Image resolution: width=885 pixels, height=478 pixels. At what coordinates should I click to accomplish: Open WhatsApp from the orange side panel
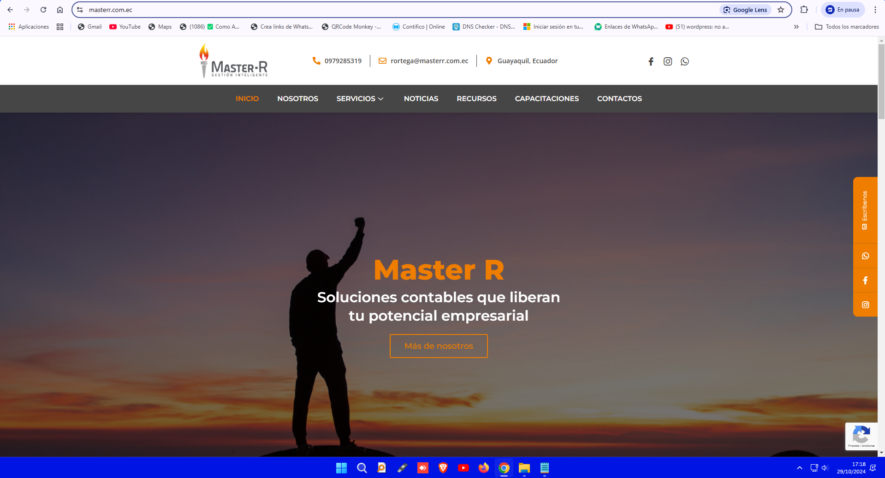click(x=865, y=256)
